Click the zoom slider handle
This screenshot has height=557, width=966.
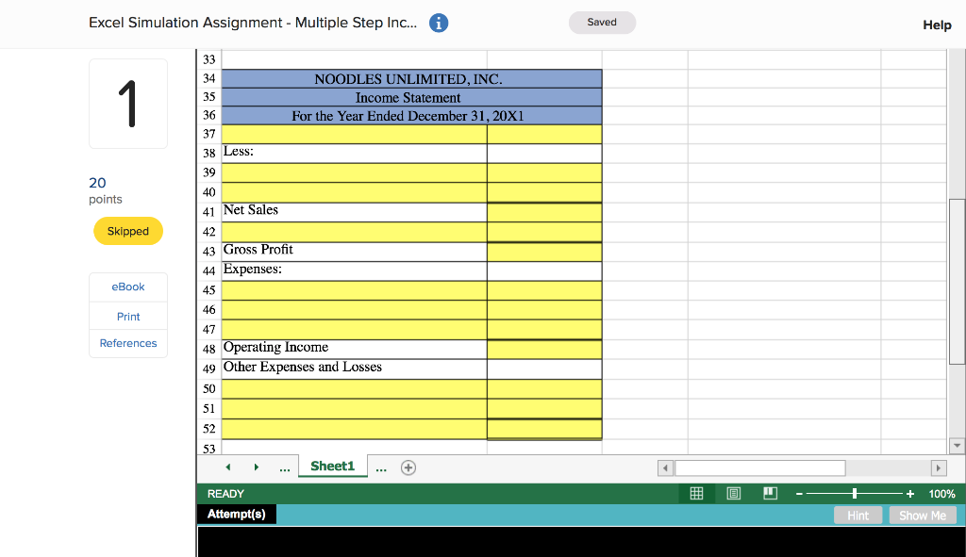[x=855, y=493]
